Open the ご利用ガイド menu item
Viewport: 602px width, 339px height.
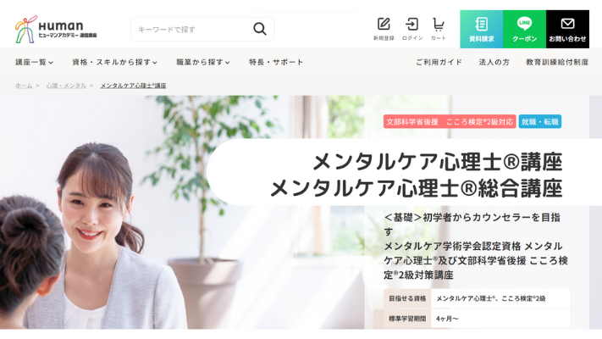click(x=439, y=62)
